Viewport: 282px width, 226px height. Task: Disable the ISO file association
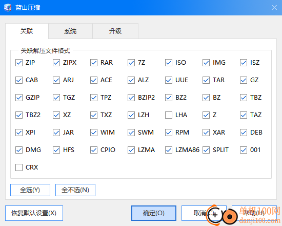tap(169, 63)
